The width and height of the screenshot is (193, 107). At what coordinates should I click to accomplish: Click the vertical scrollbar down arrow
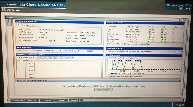181,94
